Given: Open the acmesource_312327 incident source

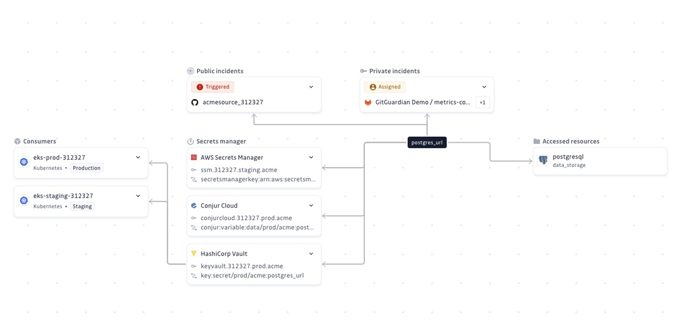Looking at the screenshot, I should pyautogui.click(x=233, y=102).
